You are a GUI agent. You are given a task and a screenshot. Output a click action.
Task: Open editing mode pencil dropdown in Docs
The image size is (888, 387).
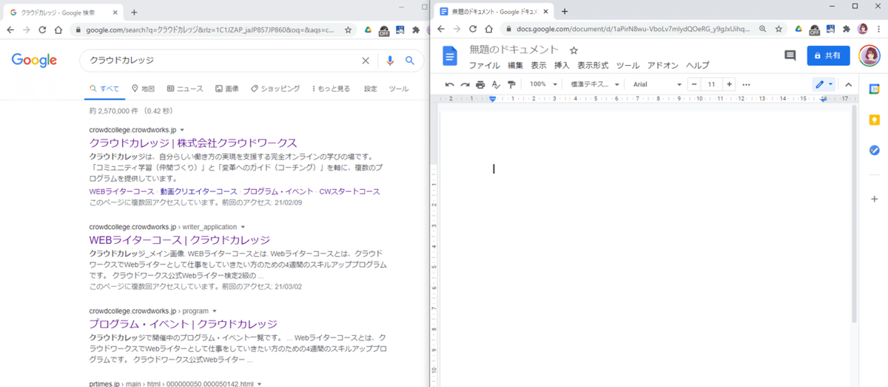[824, 84]
